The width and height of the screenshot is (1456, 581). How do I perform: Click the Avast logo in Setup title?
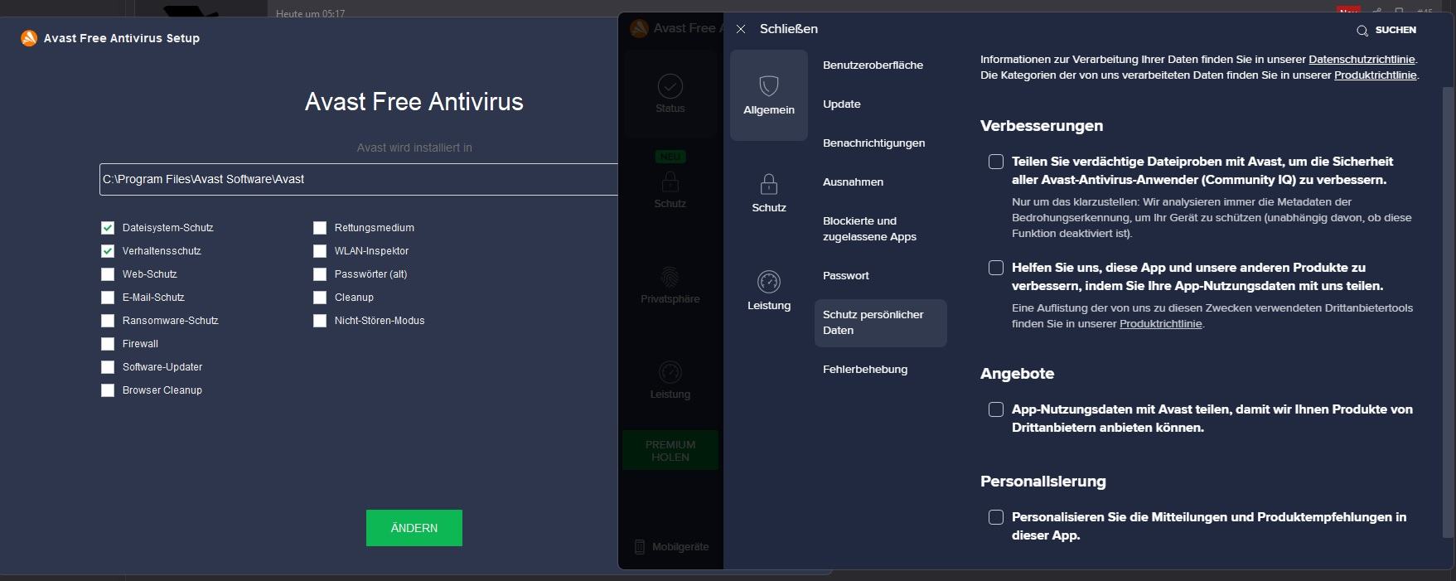point(29,38)
